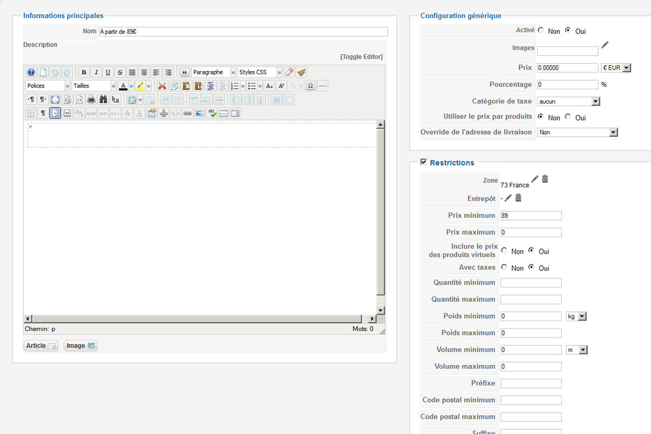Select Oui for Utiliser le prix par produits
Image resolution: width=651 pixels, height=434 pixels.
point(568,117)
